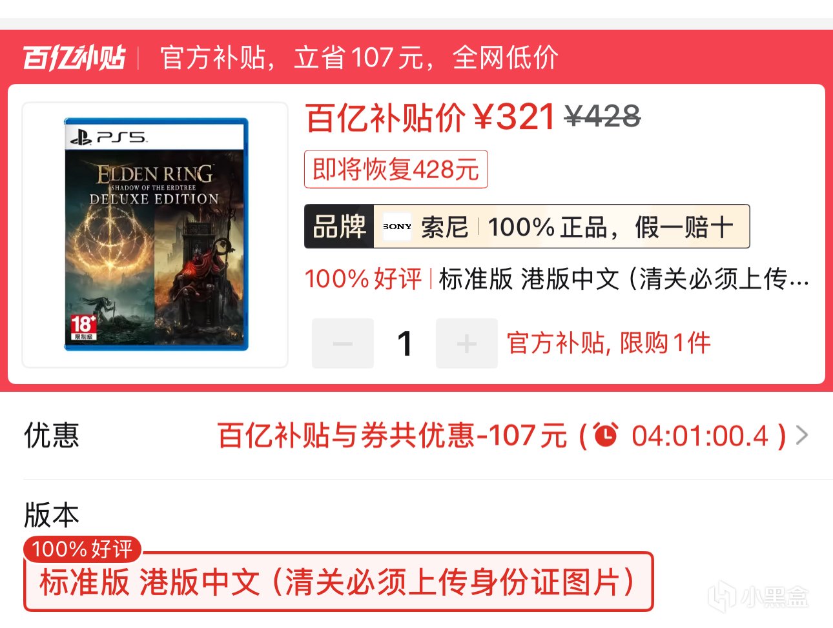Screen dimensions: 833x628
Task: Click the 百亿补贴价 ¥321 price
Action: (x=430, y=117)
